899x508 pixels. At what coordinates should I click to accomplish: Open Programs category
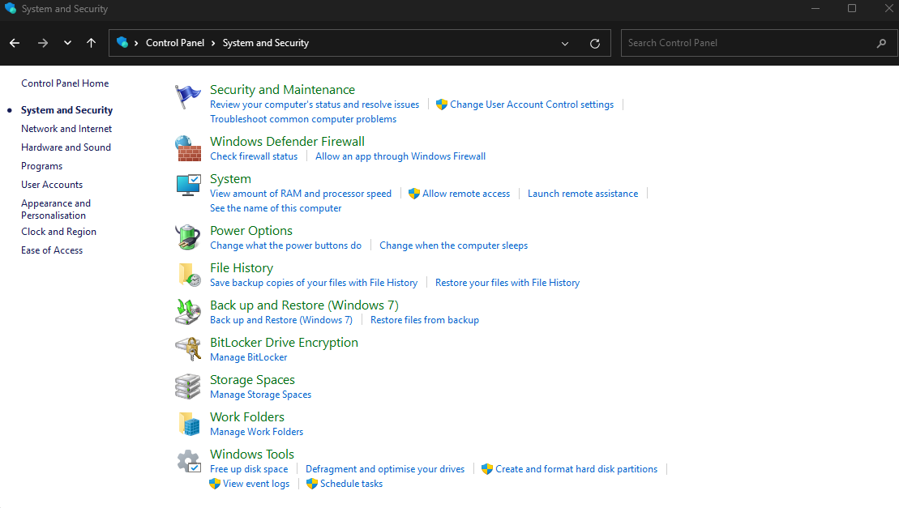pyautogui.click(x=42, y=166)
